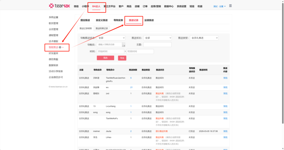Click the teamax logo icon
Screen dimensions: 284x150
click(x=51, y=6)
